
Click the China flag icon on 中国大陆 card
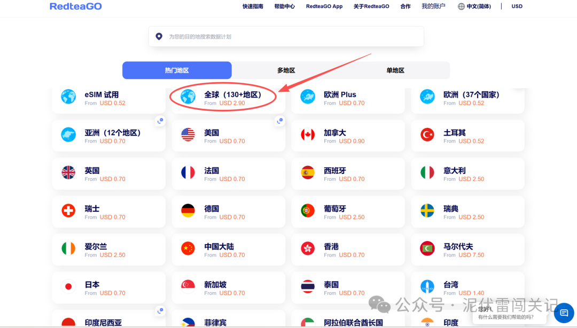click(188, 249)
